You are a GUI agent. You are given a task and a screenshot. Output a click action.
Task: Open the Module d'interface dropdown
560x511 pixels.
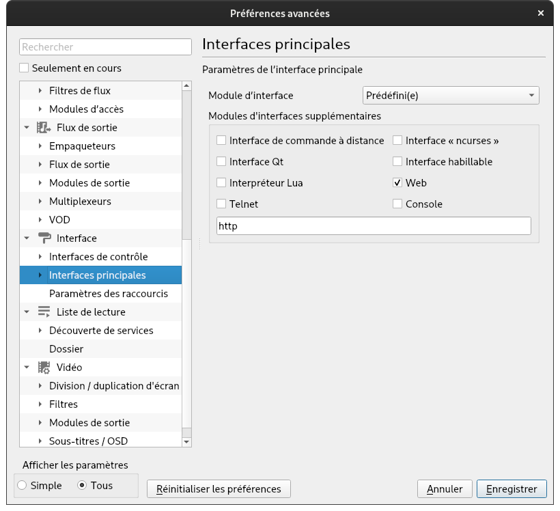pyautogui.click(x=450, y=96)
